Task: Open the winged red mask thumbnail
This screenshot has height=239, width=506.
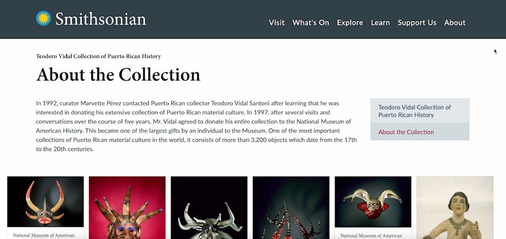Action: tap(373, 202)
